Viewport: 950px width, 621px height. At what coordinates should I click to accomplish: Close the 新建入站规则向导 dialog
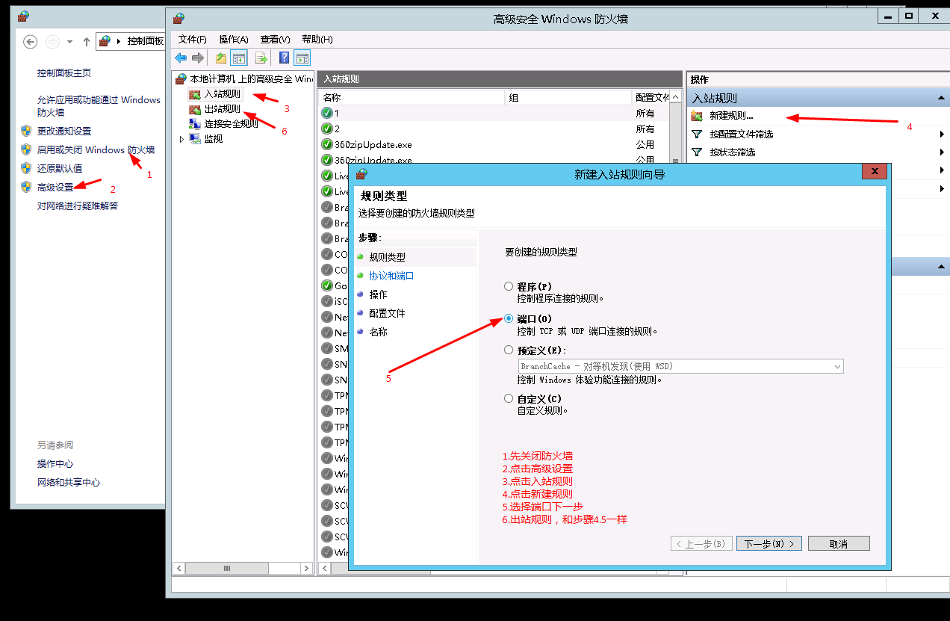point(874,173)
